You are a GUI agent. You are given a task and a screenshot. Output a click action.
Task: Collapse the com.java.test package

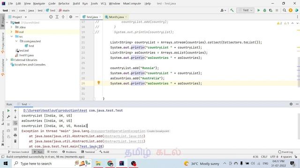(16, 41)
